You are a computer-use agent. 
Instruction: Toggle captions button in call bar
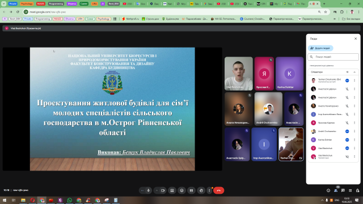pyautogui.click(x=191, y=190)
